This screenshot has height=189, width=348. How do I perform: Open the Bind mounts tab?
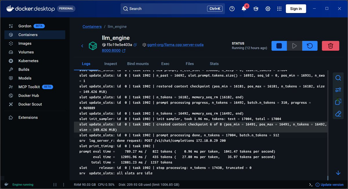coord(138,64)
